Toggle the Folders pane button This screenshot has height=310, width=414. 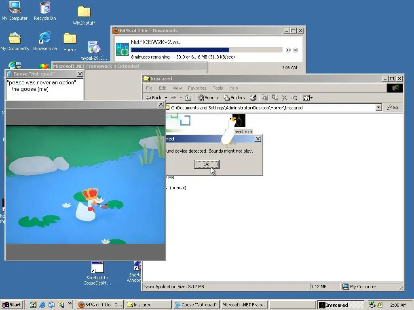(x=234, y=98)
